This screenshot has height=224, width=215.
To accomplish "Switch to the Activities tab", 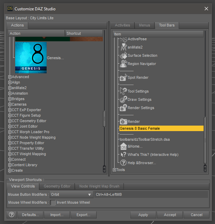I will click(123, 25).
